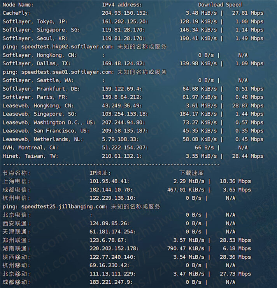Click the '郑州联通:' row label

pos(16,240)
